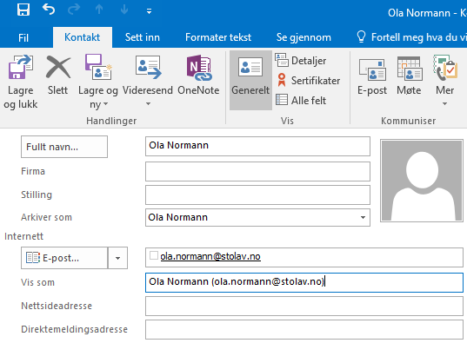
Task: Click the Stilling field label
Action: [37, 195]
